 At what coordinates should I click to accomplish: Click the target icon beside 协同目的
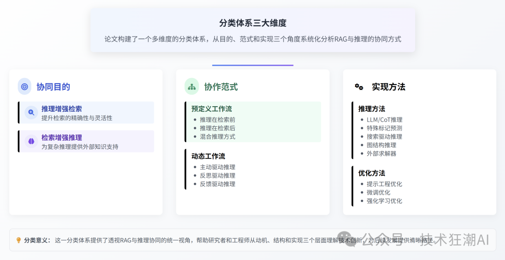[x=24, y=87]
